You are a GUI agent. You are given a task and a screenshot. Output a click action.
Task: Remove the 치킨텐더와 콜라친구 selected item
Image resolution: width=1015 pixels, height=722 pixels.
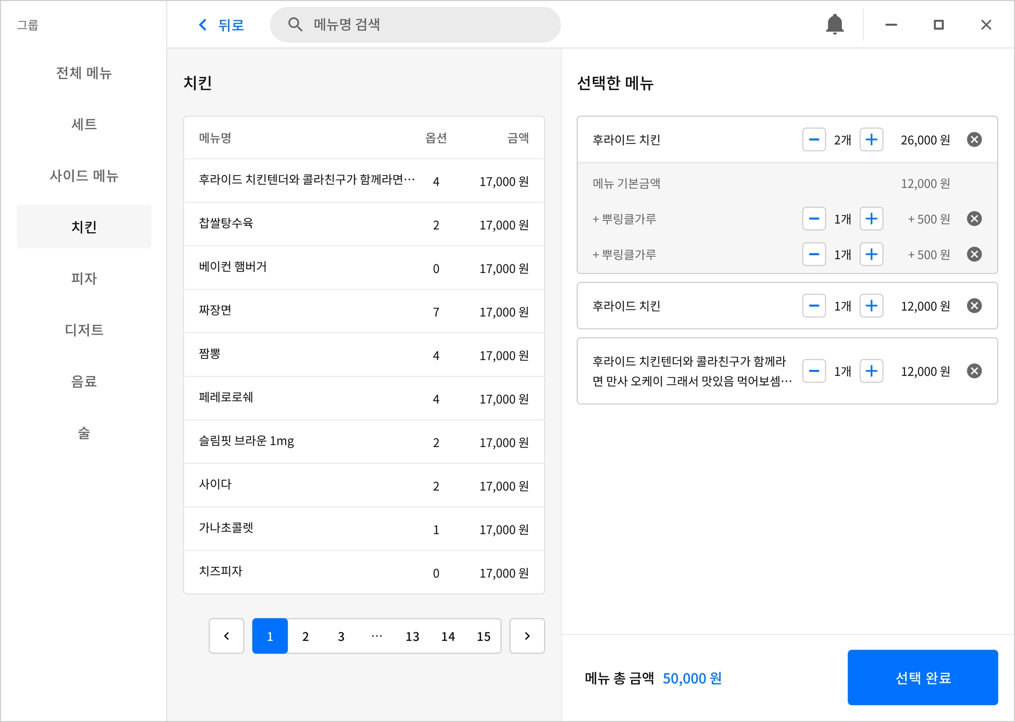pos(974,371)
